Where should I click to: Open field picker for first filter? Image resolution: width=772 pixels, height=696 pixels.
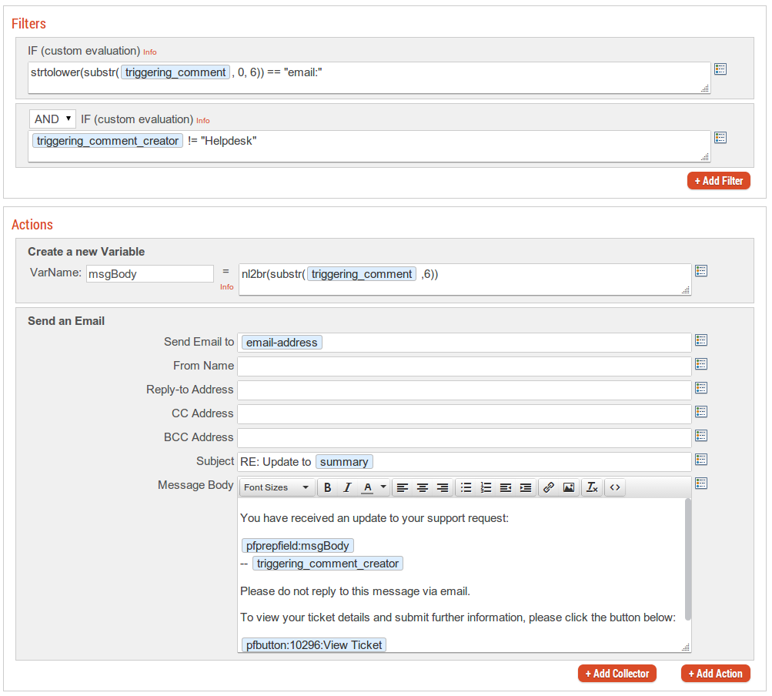coord(720,69)
